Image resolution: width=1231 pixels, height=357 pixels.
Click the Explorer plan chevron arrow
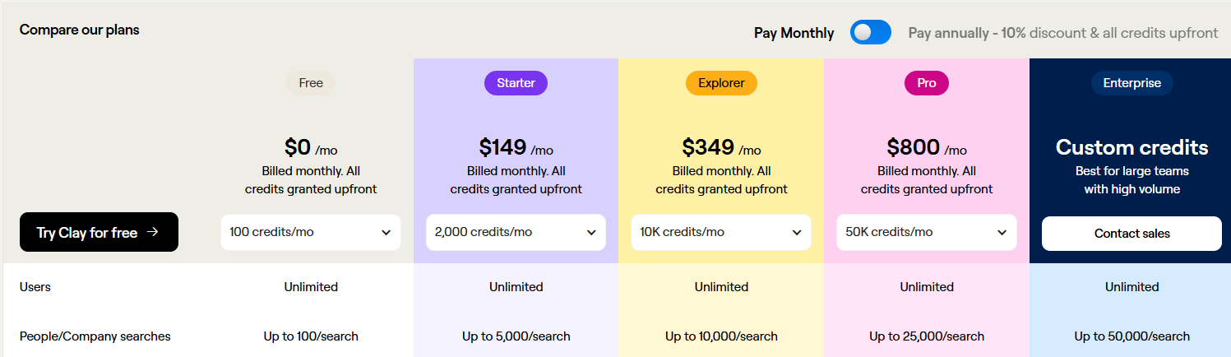coord(796,233)
